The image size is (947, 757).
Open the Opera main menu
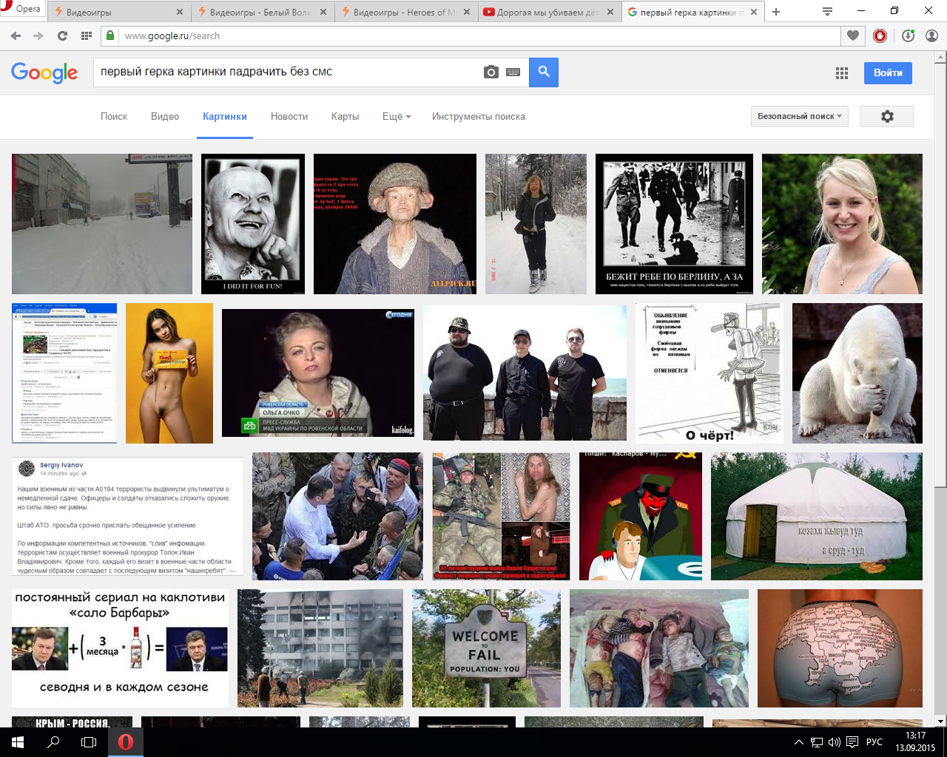[22, 9]
